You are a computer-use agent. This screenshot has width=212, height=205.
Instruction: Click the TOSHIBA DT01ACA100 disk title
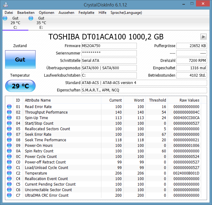coord(106,37)
